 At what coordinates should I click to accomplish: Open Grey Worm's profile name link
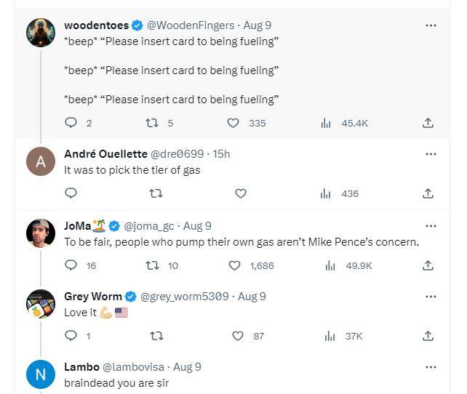pos(93,297)
